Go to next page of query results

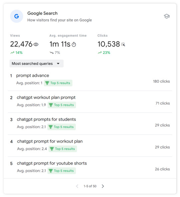tap(103, 186)
